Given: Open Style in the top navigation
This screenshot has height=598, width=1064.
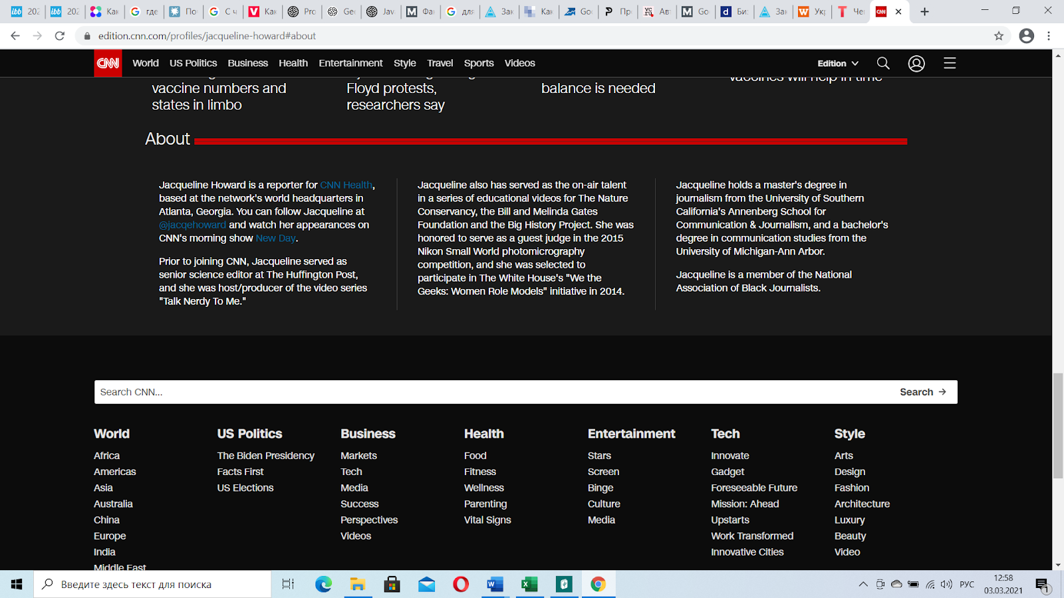Looking at the screenshot, I should tap(405, 63).
